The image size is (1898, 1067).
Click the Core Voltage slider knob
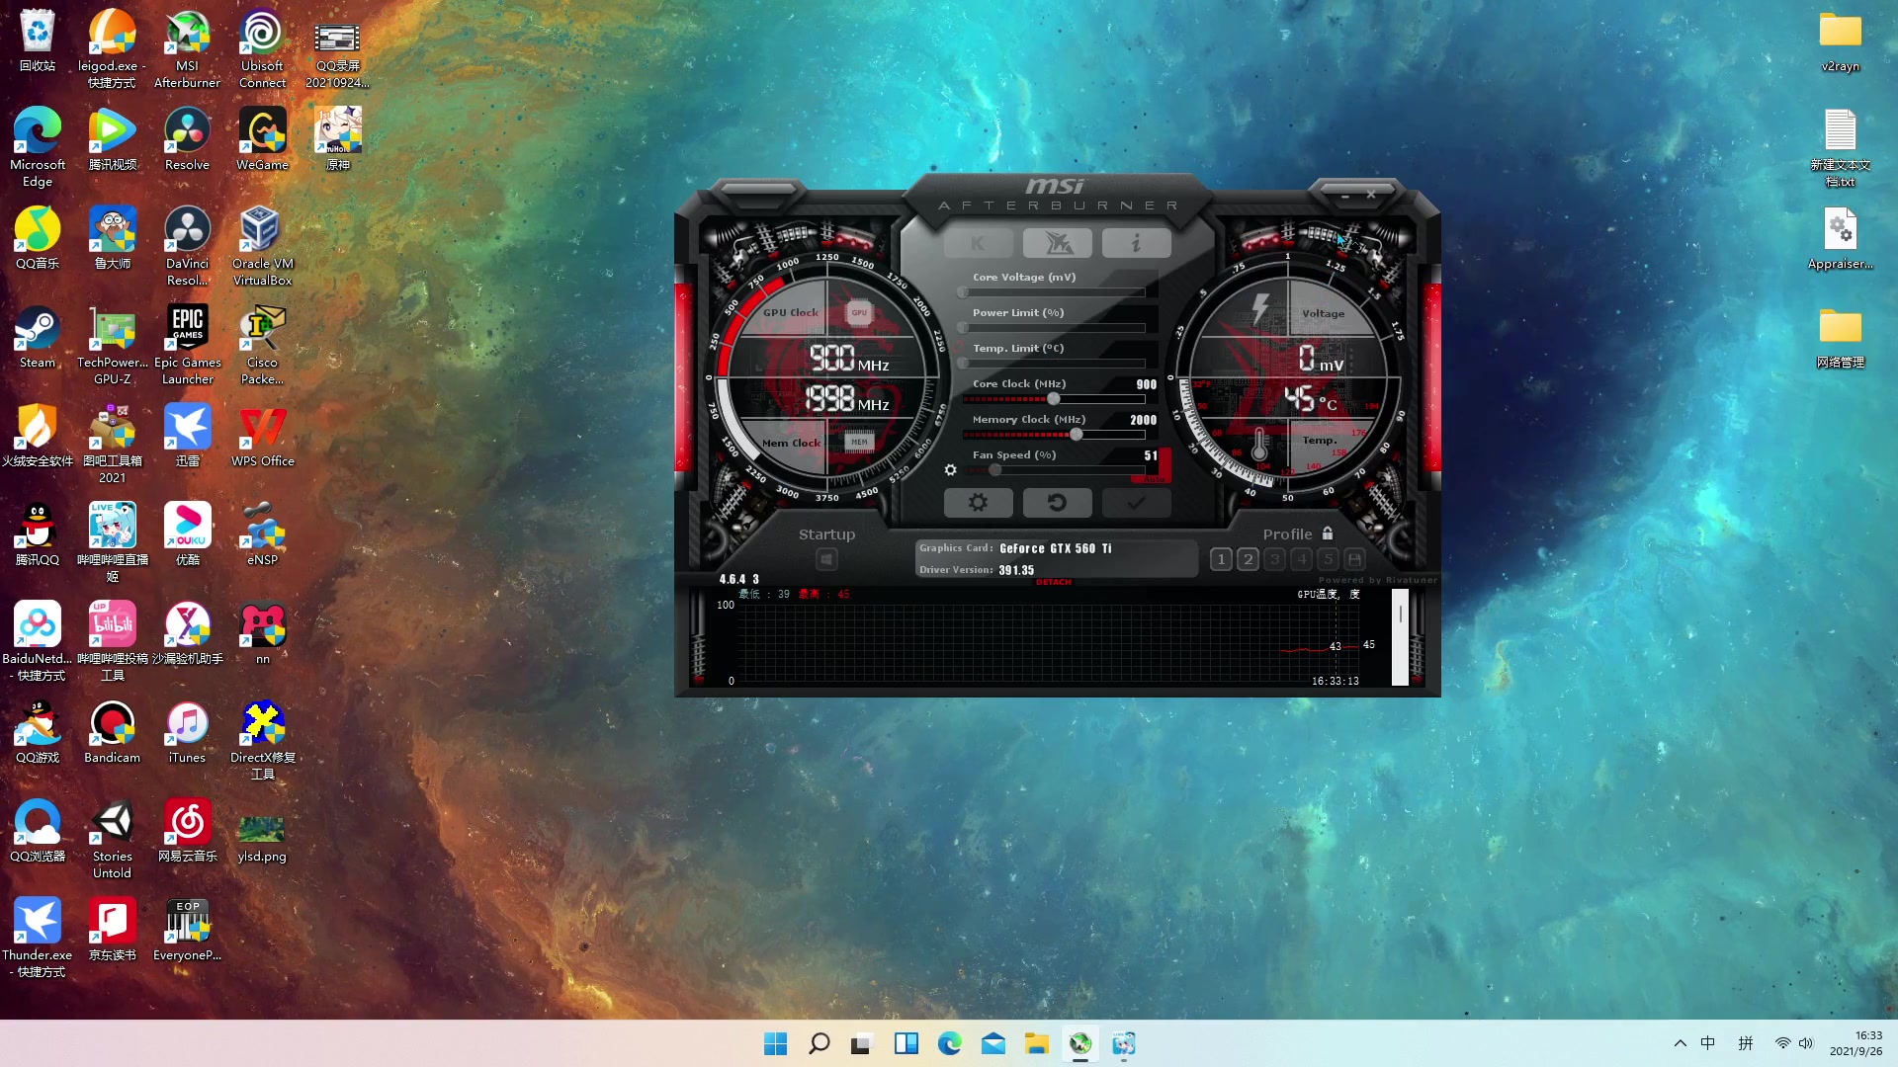tap(963, 292)
